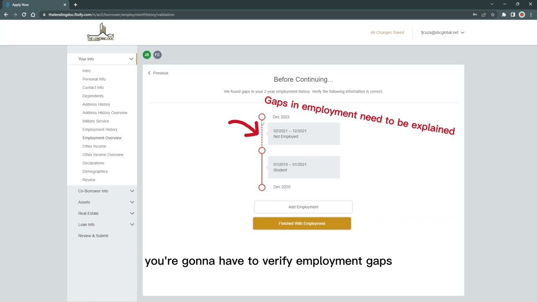The height and width of the screenshot is (302, 537).
Task: Open the Dependents step
Action: point(93,96)
